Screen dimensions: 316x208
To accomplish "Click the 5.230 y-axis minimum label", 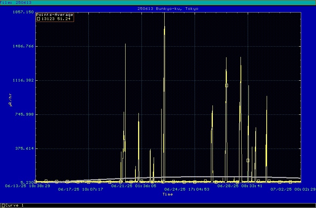I will click(26, 182).
